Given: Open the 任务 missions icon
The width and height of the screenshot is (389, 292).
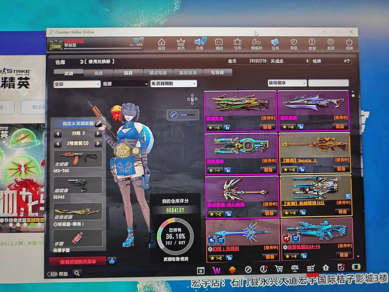Looking at the screenshot, I should coord(275,44).
